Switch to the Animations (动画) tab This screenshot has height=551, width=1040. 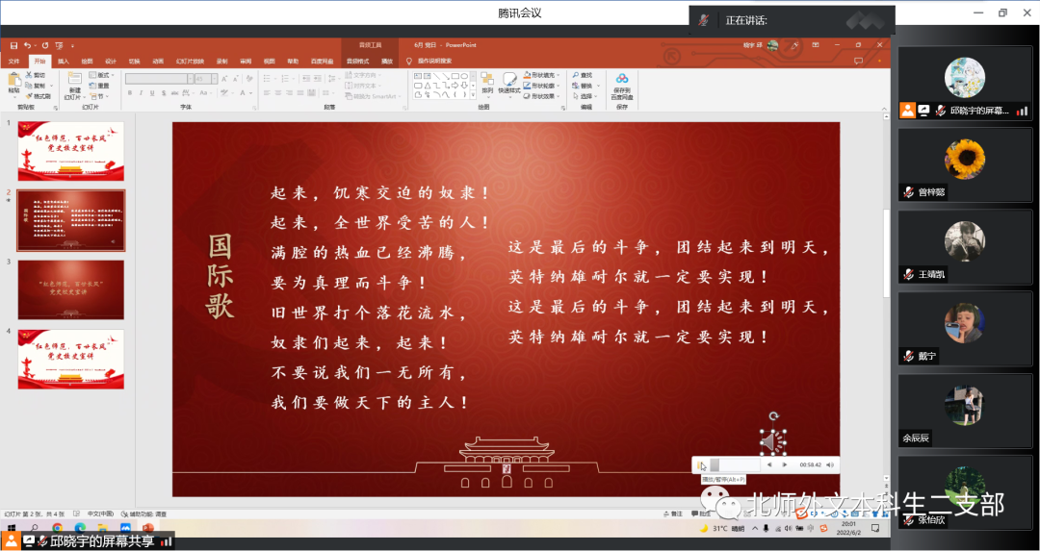point(157,61)
